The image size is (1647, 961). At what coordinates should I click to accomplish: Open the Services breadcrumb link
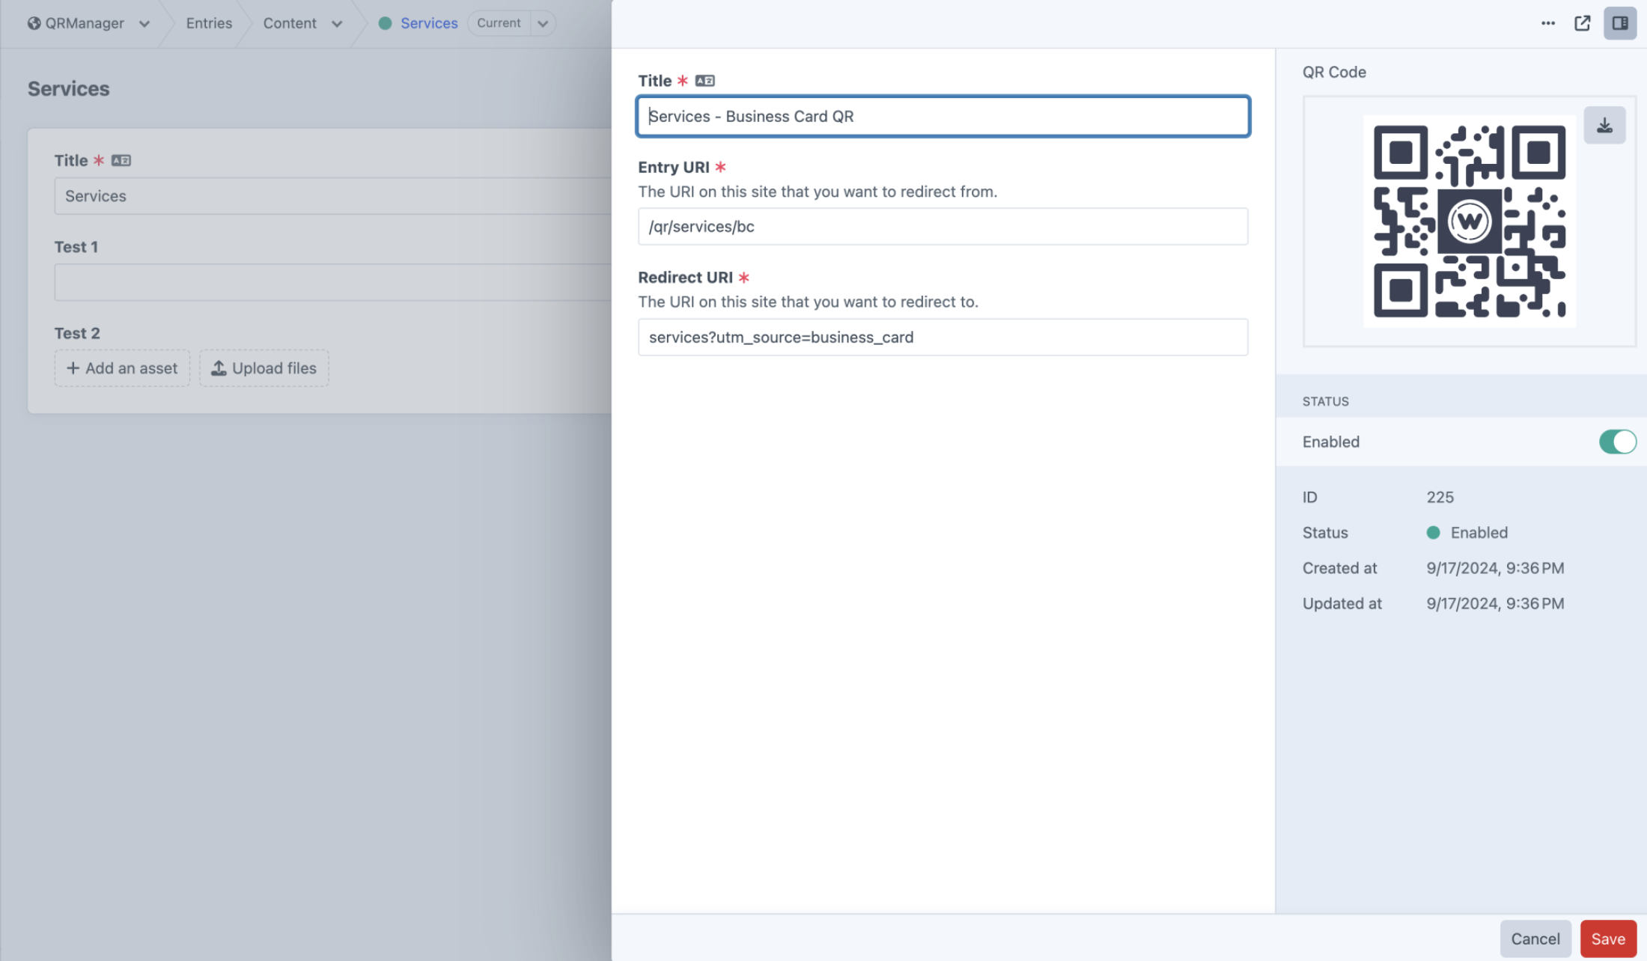click(x=429, y=23)
